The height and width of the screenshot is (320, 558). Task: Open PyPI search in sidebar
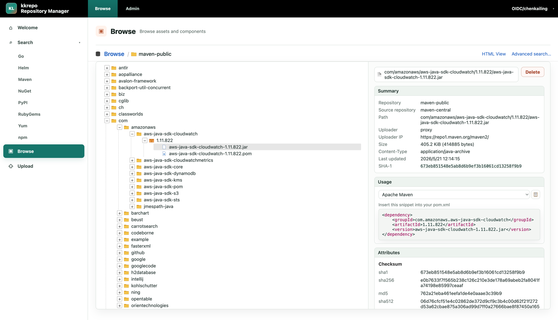click(23, 103)
